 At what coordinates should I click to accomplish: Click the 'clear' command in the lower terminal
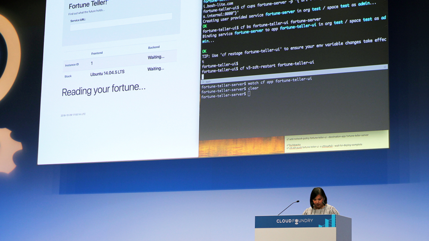pyautogui.click(x=253, y=88)
